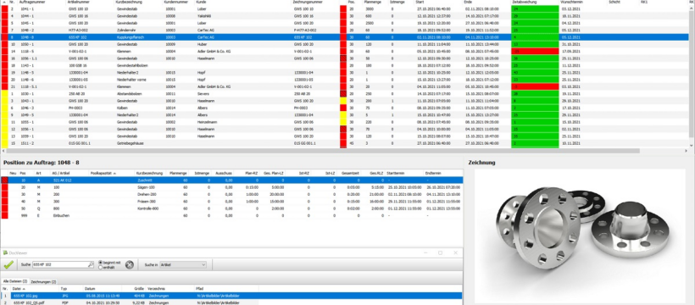Click the red Zeitabweichung cell for order 1118 - 5

click(x=535, y=52)
